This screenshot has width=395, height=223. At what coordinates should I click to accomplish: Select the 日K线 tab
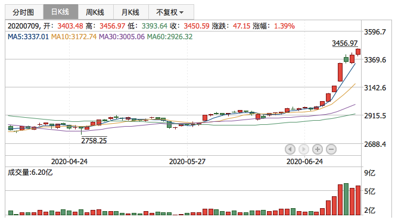61,12
